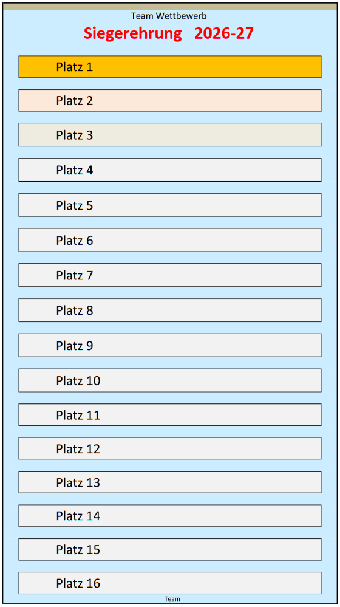This screenshot has width=340, height=607.
Task: Choose the Platz 7 box
Action: click(x=170, y=275)
